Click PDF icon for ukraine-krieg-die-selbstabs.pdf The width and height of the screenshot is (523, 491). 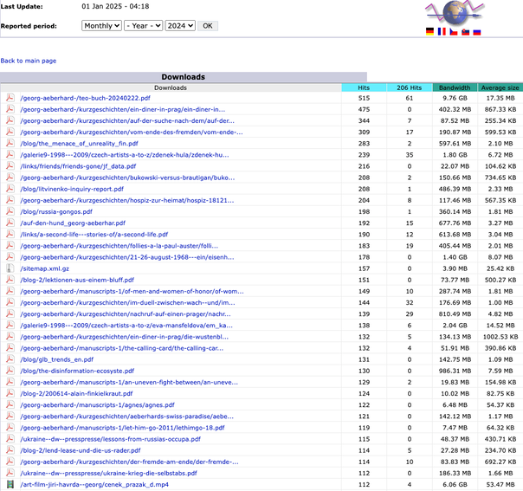pyautogui.click(x=10, y=473)
